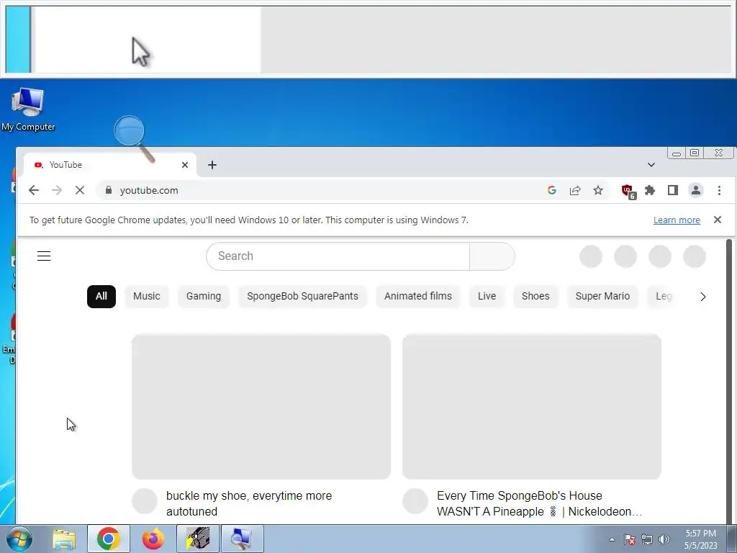This screenshot has height=553, width=737.
Task: Show more chips with the right arrow
Action: 702,297
